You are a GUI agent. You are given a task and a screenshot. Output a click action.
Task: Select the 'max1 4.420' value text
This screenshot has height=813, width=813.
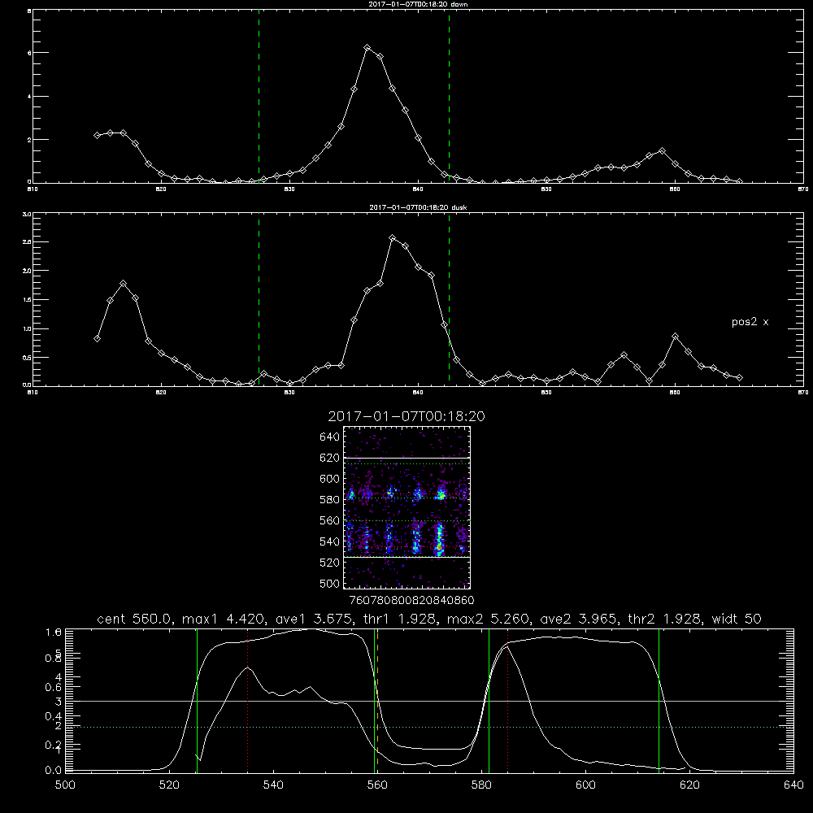[x=221, y=619]
